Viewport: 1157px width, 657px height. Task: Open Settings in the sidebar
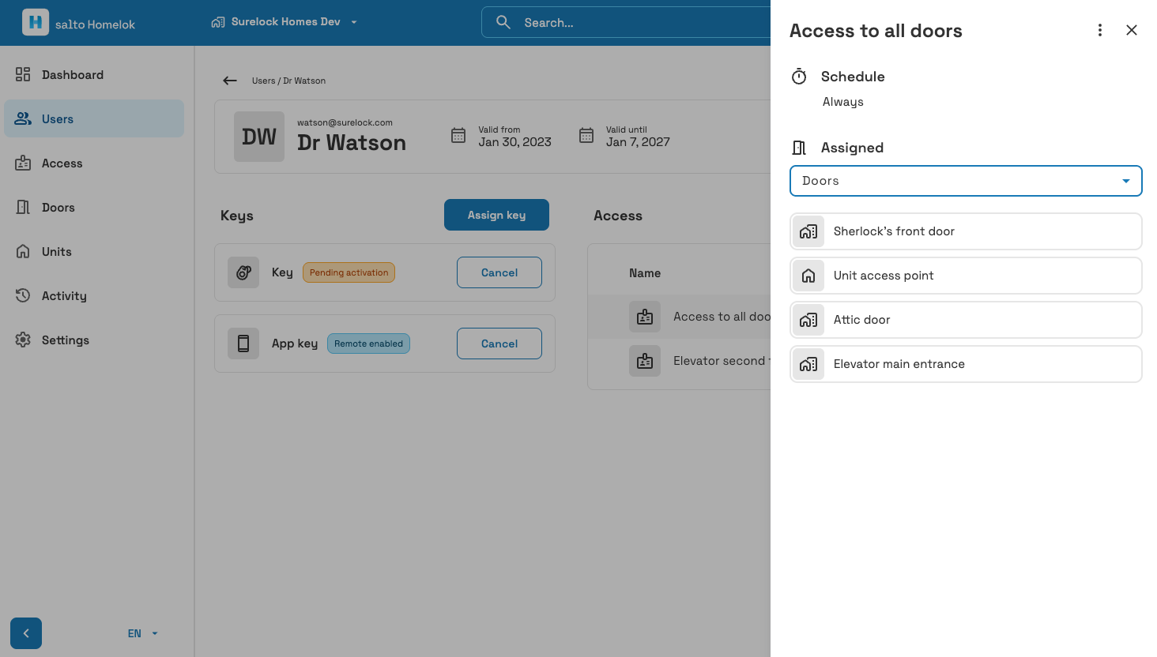94,340
